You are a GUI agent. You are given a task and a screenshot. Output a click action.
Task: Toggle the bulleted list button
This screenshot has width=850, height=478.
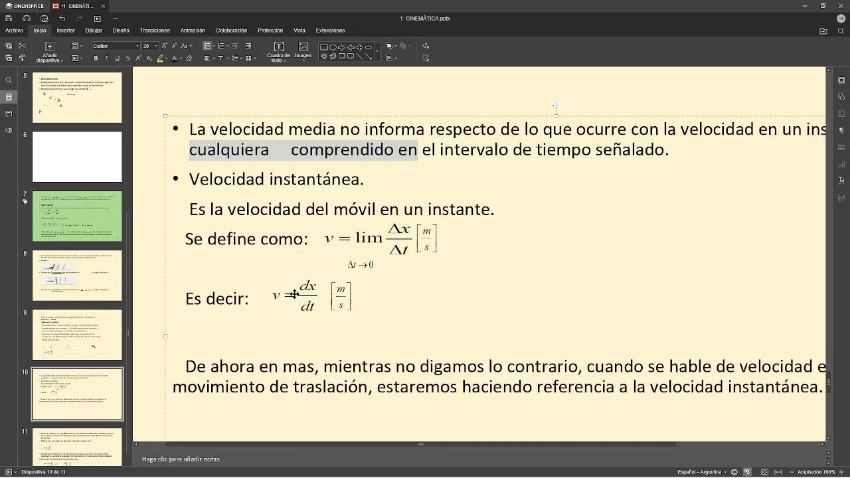tap(207, 46)
